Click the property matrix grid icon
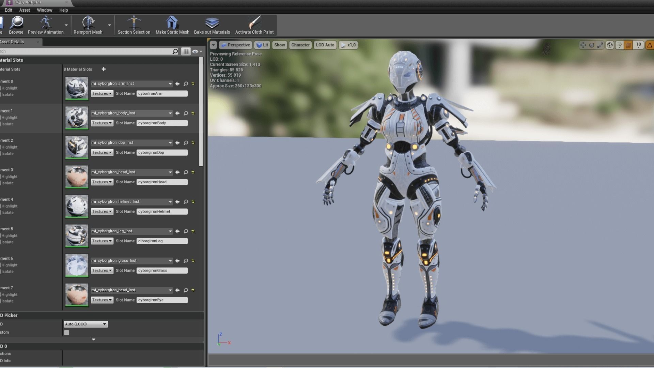Screen dimensions: 654x368 [186, 51]
